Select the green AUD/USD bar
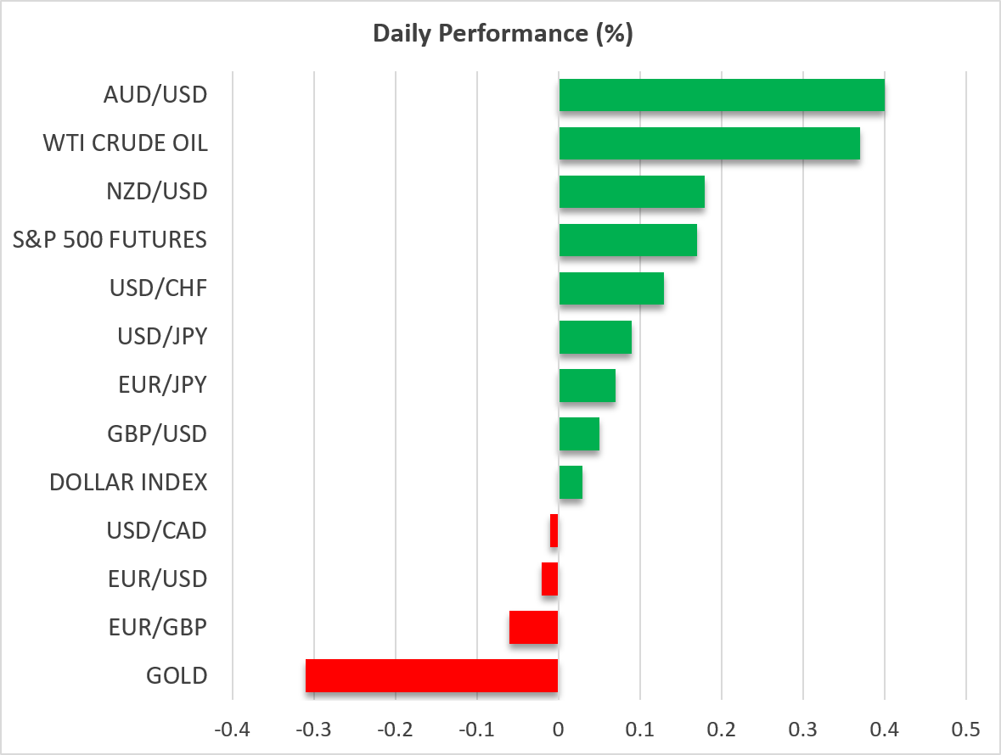The image size is (1001, 755). tap(722, 95)
